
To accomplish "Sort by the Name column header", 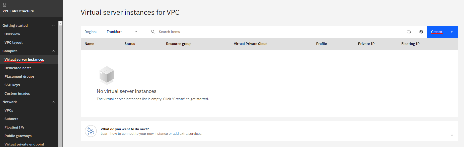I will coord(90,44).
